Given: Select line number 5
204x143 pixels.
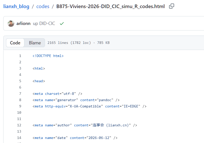Looking at the screenshot, I should tap(20, 81).
